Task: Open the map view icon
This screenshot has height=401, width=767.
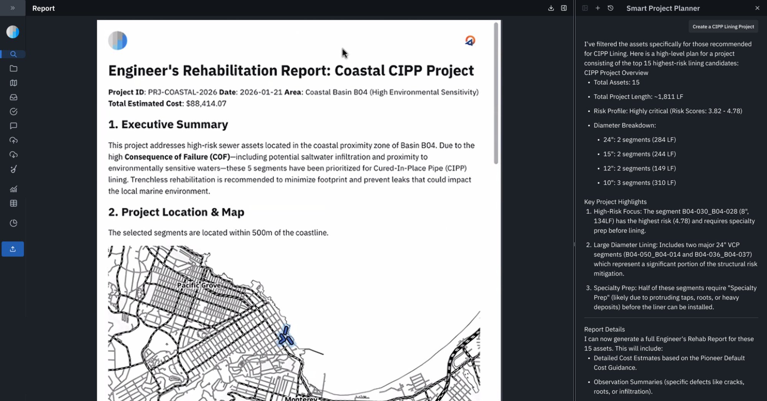Action: pyautogui.click(x=13, y=83)
